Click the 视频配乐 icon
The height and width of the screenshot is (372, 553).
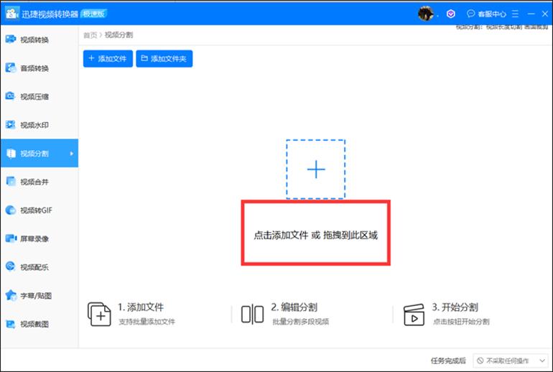[x=11, y=267]
